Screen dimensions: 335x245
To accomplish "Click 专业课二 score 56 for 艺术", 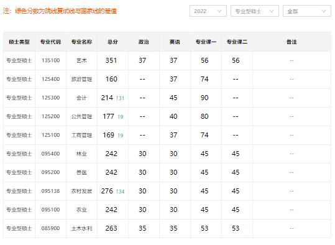I will click(236, 60).
